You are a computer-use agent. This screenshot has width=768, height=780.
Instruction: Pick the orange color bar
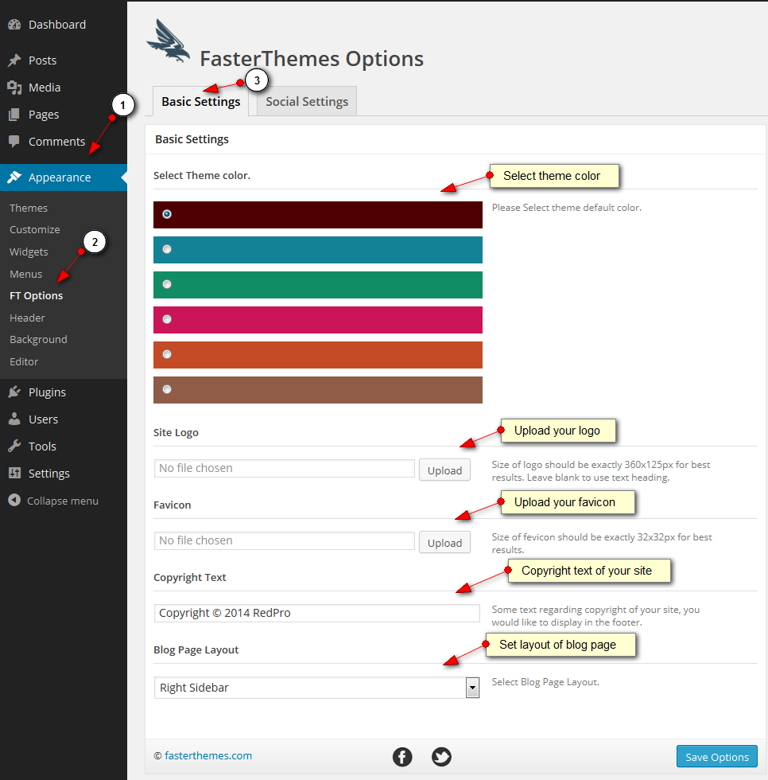318,355
